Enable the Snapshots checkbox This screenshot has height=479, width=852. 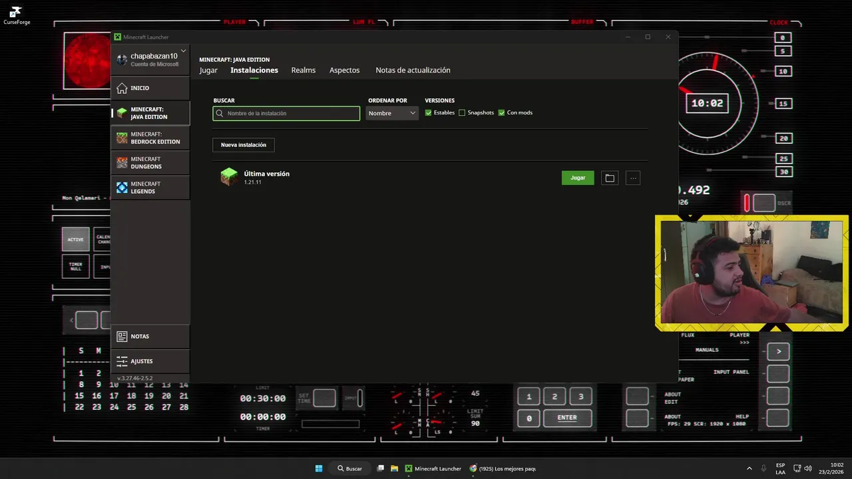pos(462,112)
